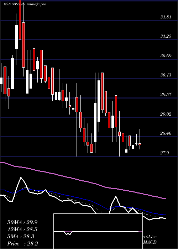Click the right end of the pink 50MA line
178x249 pixels.
coord(165,198)
